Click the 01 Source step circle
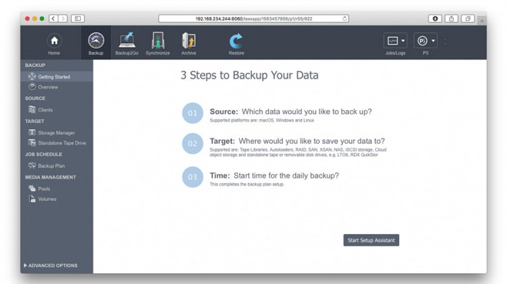This screenshot has height=284, width=507. point(192,113)
